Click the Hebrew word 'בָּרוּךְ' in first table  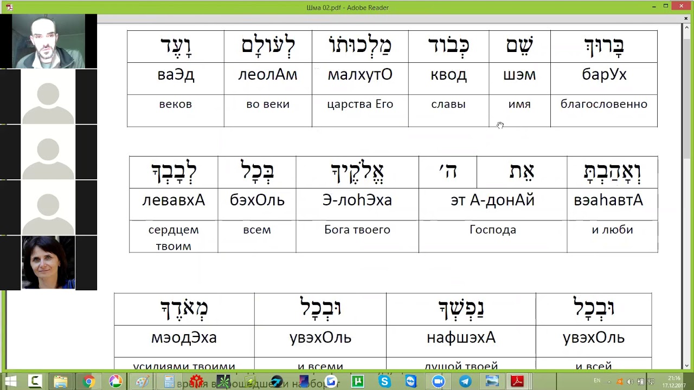604,46
